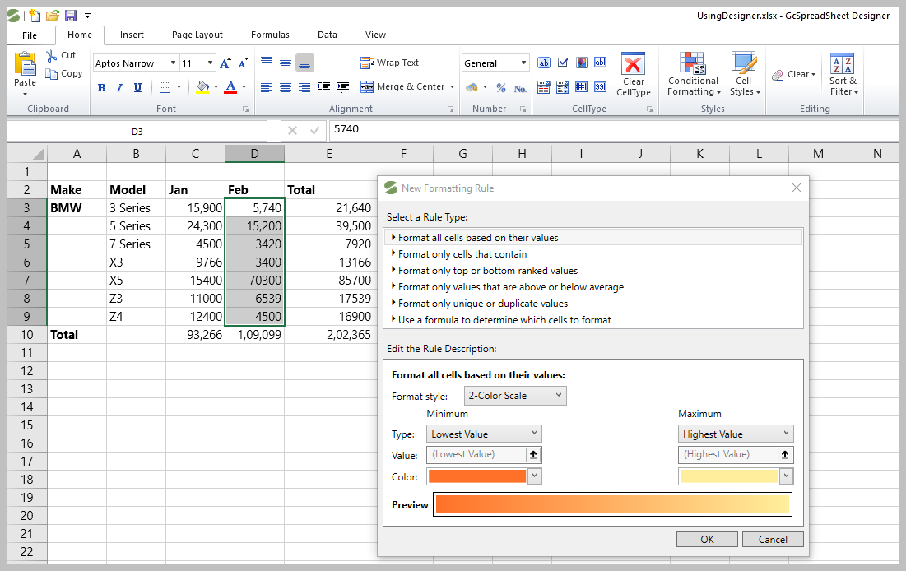Click the Name Box showing D3
This screenshot has height=571, width=906.
(x=137, y=132)
